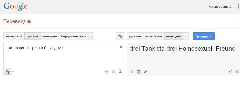Select русский as target language

[135, 36]
